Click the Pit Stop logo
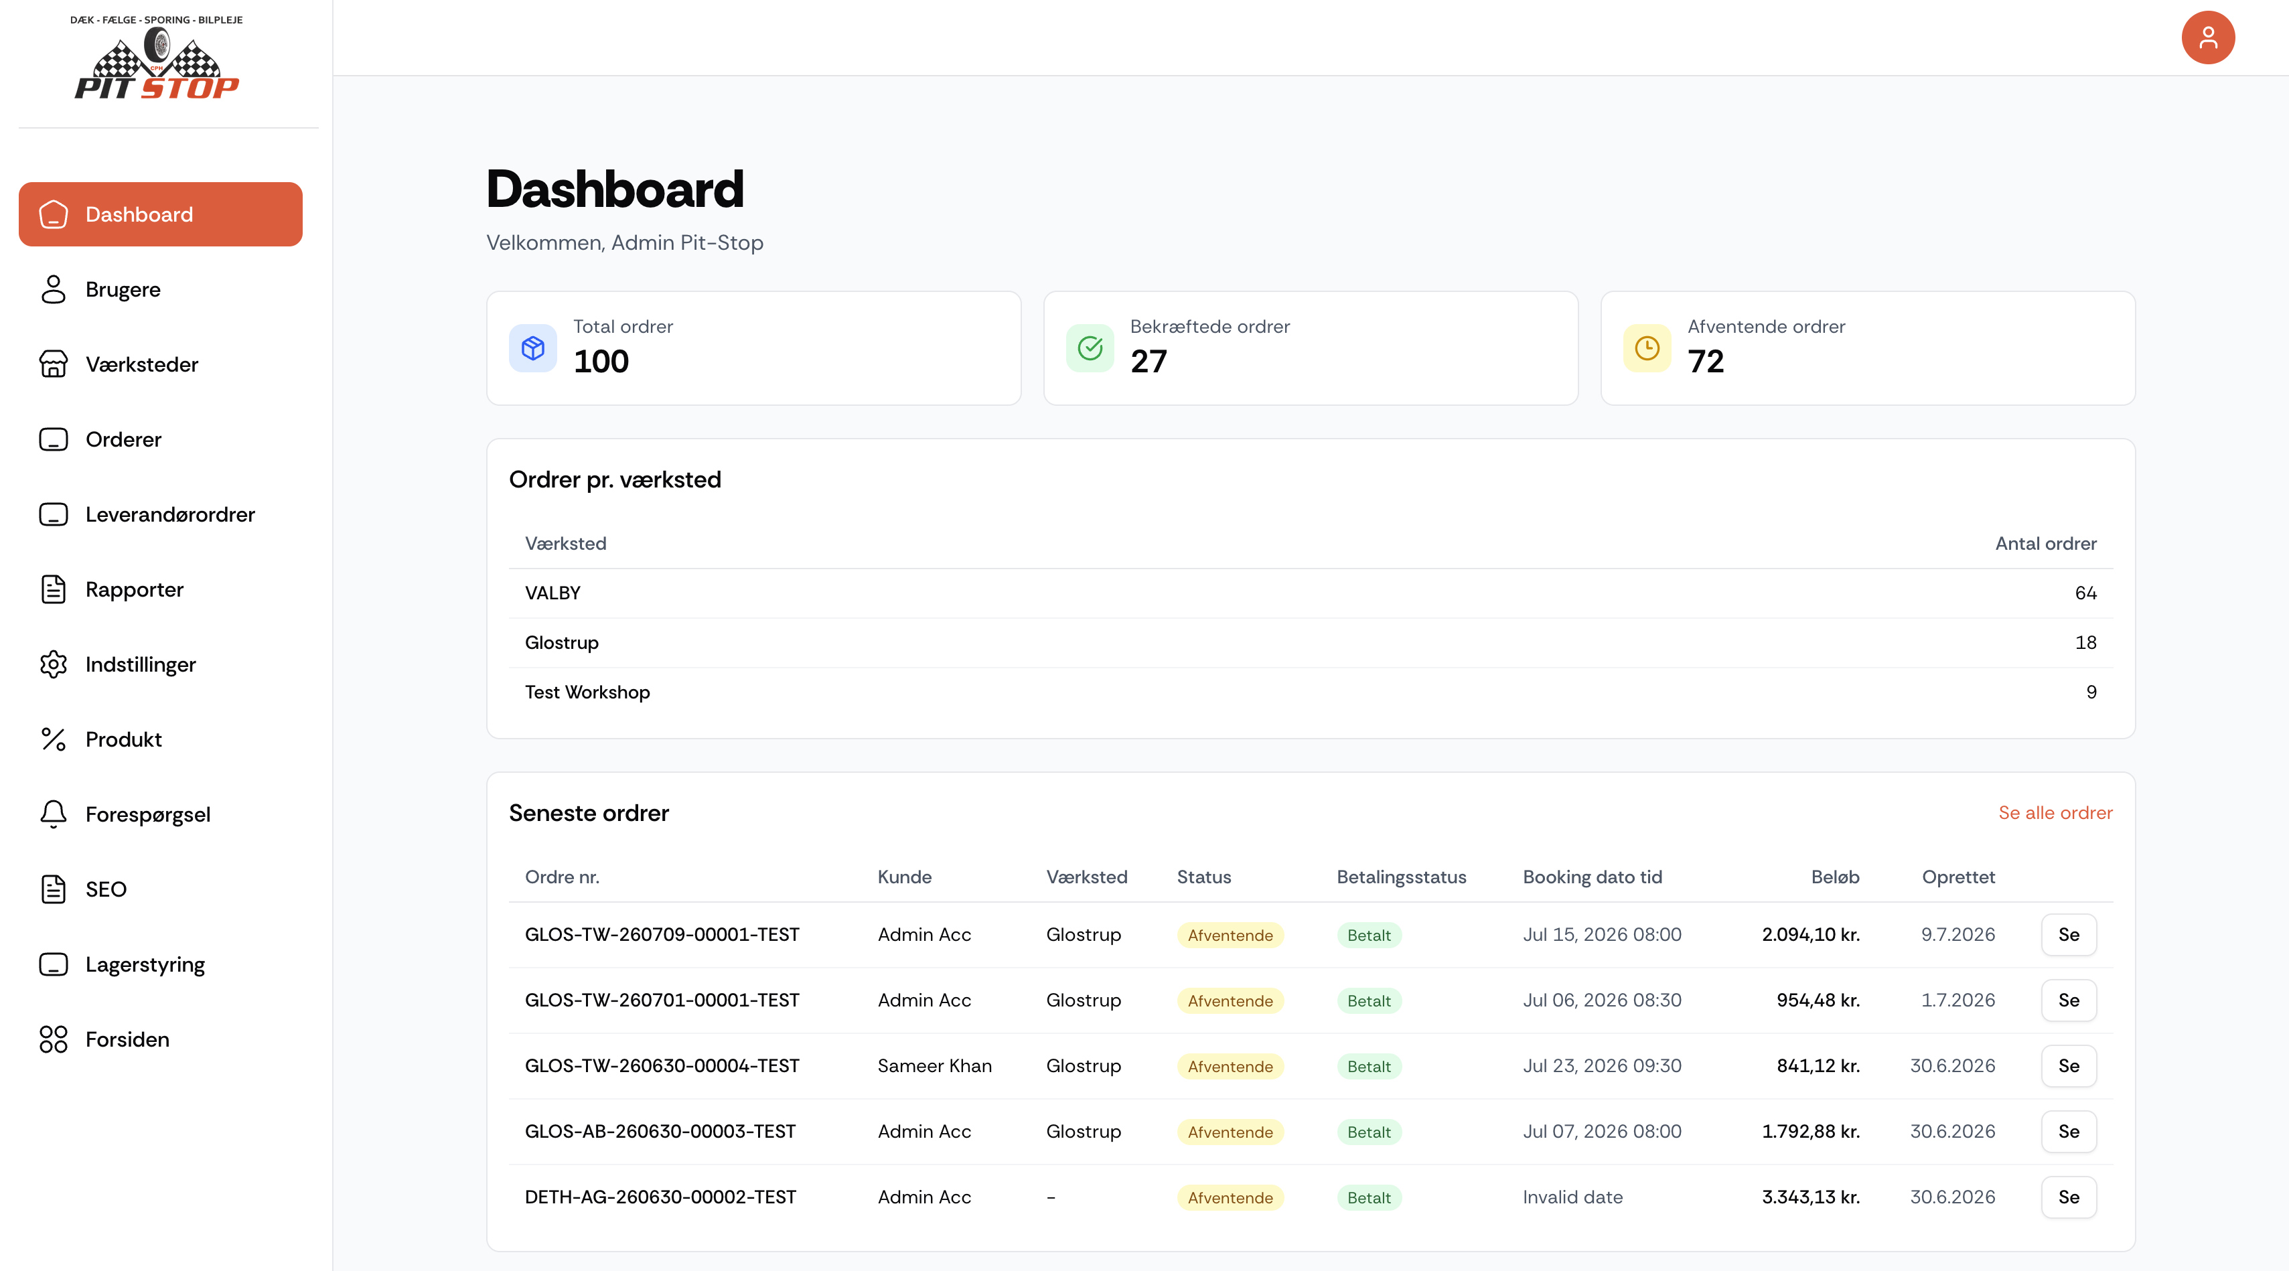Screen dimensions: 2289x1271 (x=157, y=57)
